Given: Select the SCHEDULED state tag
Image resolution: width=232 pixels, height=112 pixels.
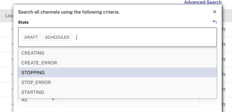Looking at the screenshot, I should pyautogui.click(x=57, y=37).
